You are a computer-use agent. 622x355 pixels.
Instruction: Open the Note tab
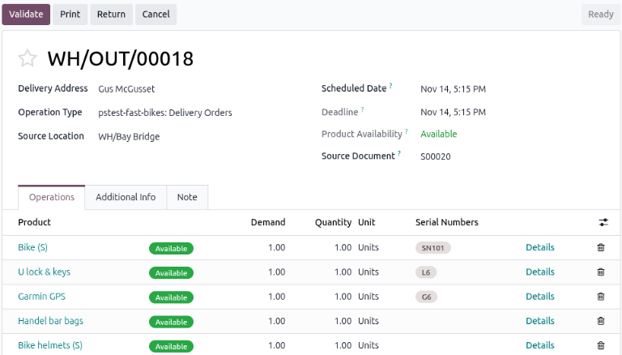tap(187, 197)
